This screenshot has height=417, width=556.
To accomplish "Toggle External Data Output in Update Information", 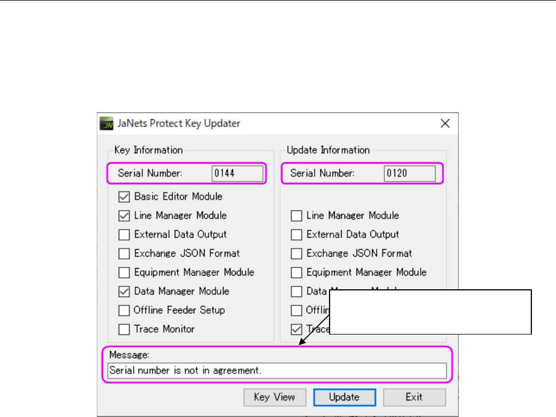I will pyautogui.click(x=296, y=234).
